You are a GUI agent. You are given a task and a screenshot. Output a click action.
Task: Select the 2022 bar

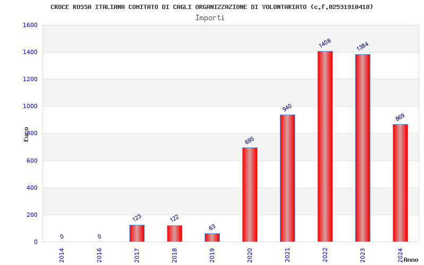coord(325,146)
